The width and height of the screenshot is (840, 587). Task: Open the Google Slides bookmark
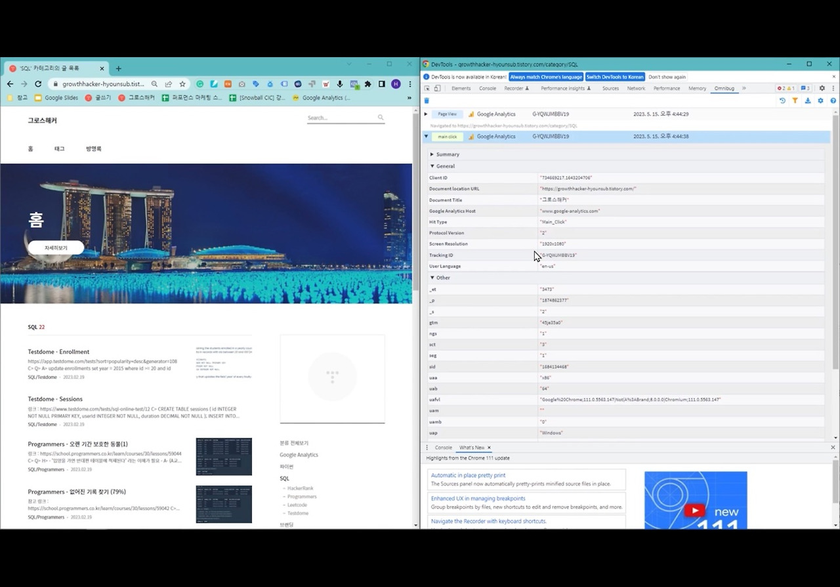[x=56, y=98]
